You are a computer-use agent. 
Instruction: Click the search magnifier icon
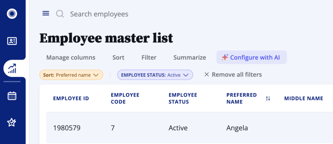coord(60,14)
